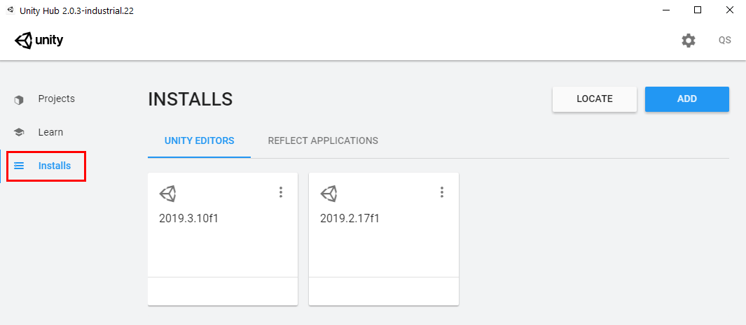Click the Learn graduation cap icon
This screenshot has height=325, width=746.
19,133
